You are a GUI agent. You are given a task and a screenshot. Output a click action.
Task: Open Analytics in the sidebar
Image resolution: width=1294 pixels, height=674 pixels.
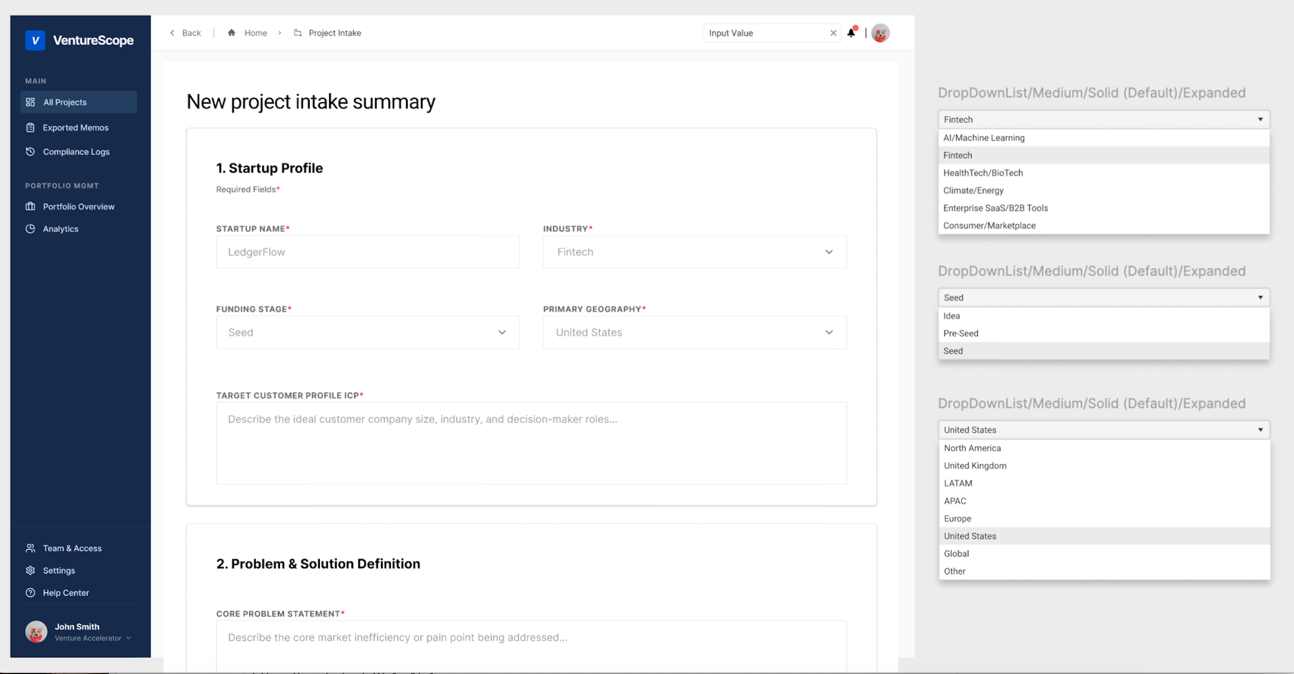(x=60, y=229)
